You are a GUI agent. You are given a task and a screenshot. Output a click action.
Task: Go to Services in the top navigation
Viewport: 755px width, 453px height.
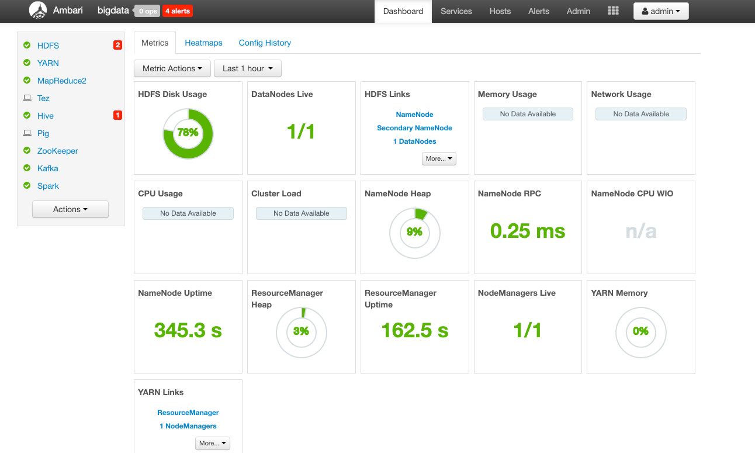456,11
